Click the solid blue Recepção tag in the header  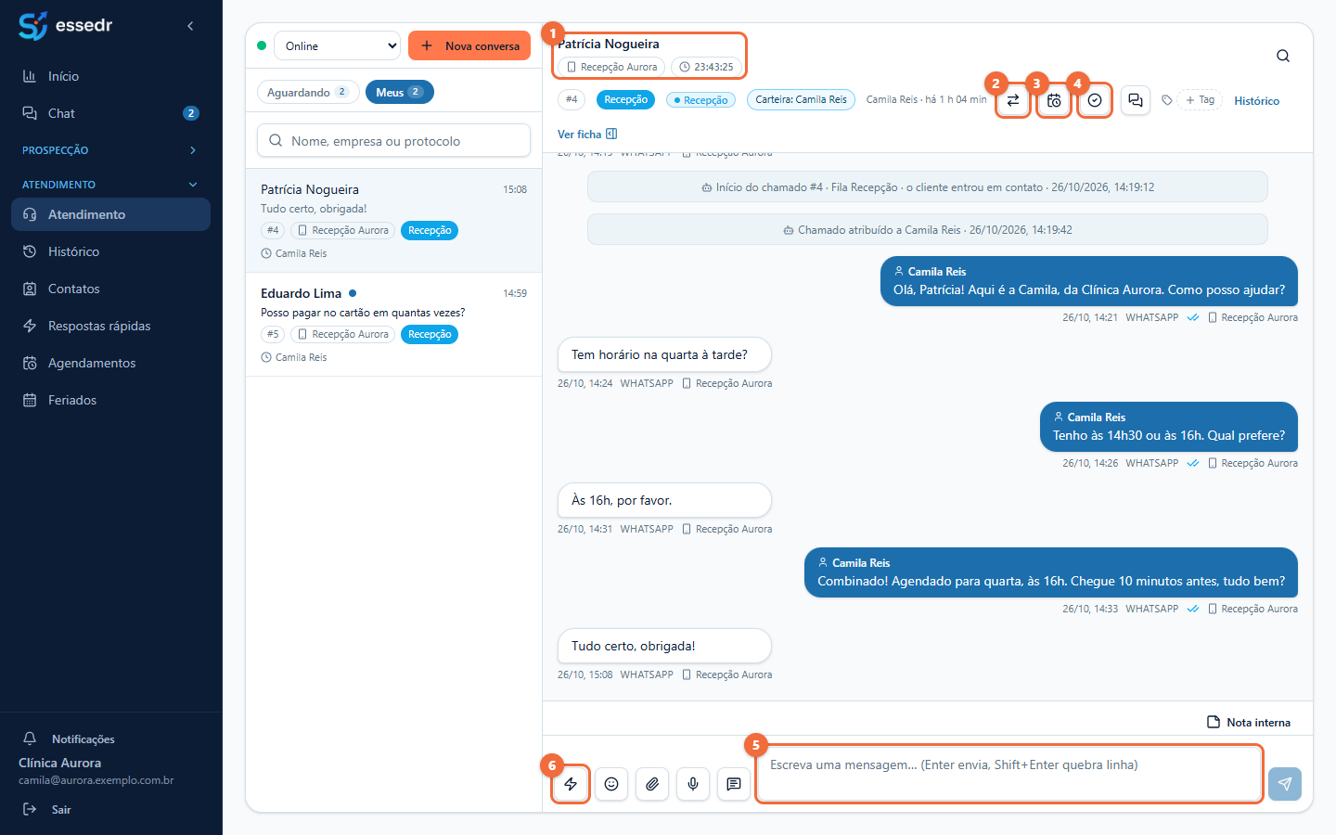pyautogui.click(x=626, y=99)
